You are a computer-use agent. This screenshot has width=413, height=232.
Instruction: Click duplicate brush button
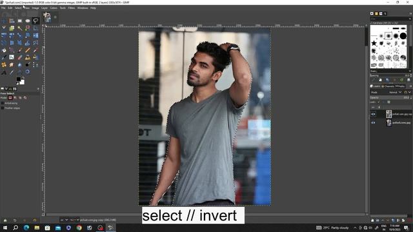387,80
